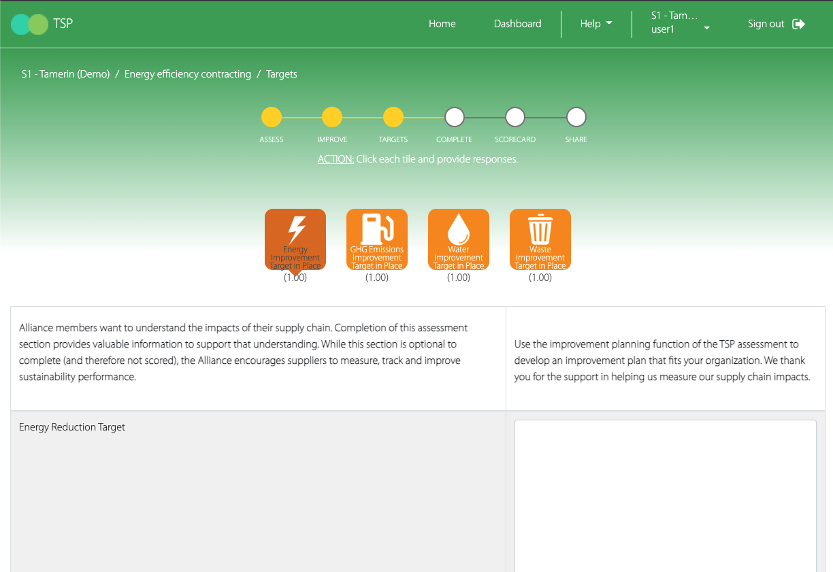Open the SCORECARD step circle
The width and height of the screenshot is (833, 572).
[515, 118]
